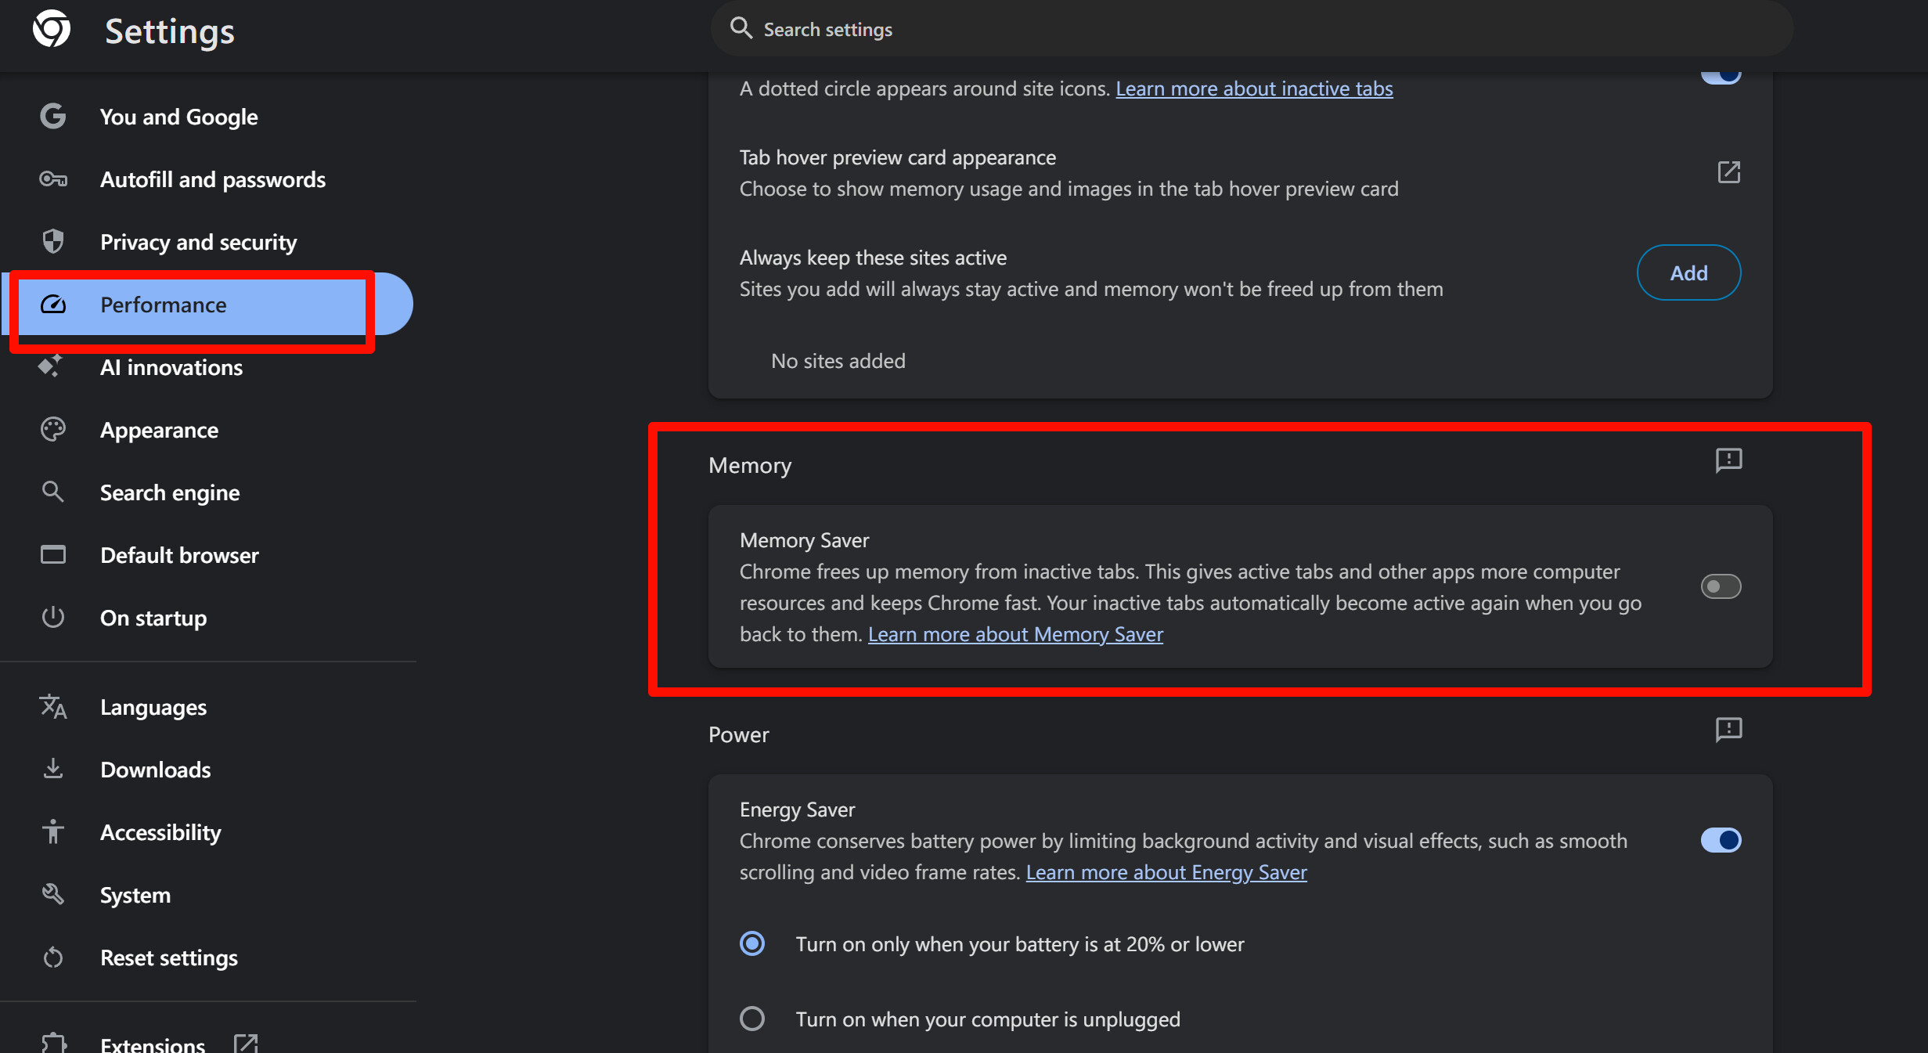Image resolution: width=1928 pixels, height=1053 pixels.
Task: Click the 'Memory Saver' title text
Action: [804, 540]
